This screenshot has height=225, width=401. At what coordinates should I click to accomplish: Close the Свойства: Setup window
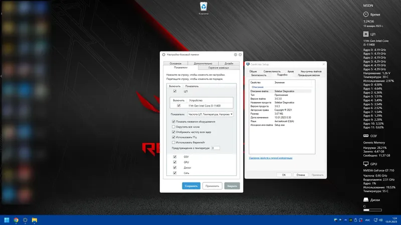[x=323, y=64]
